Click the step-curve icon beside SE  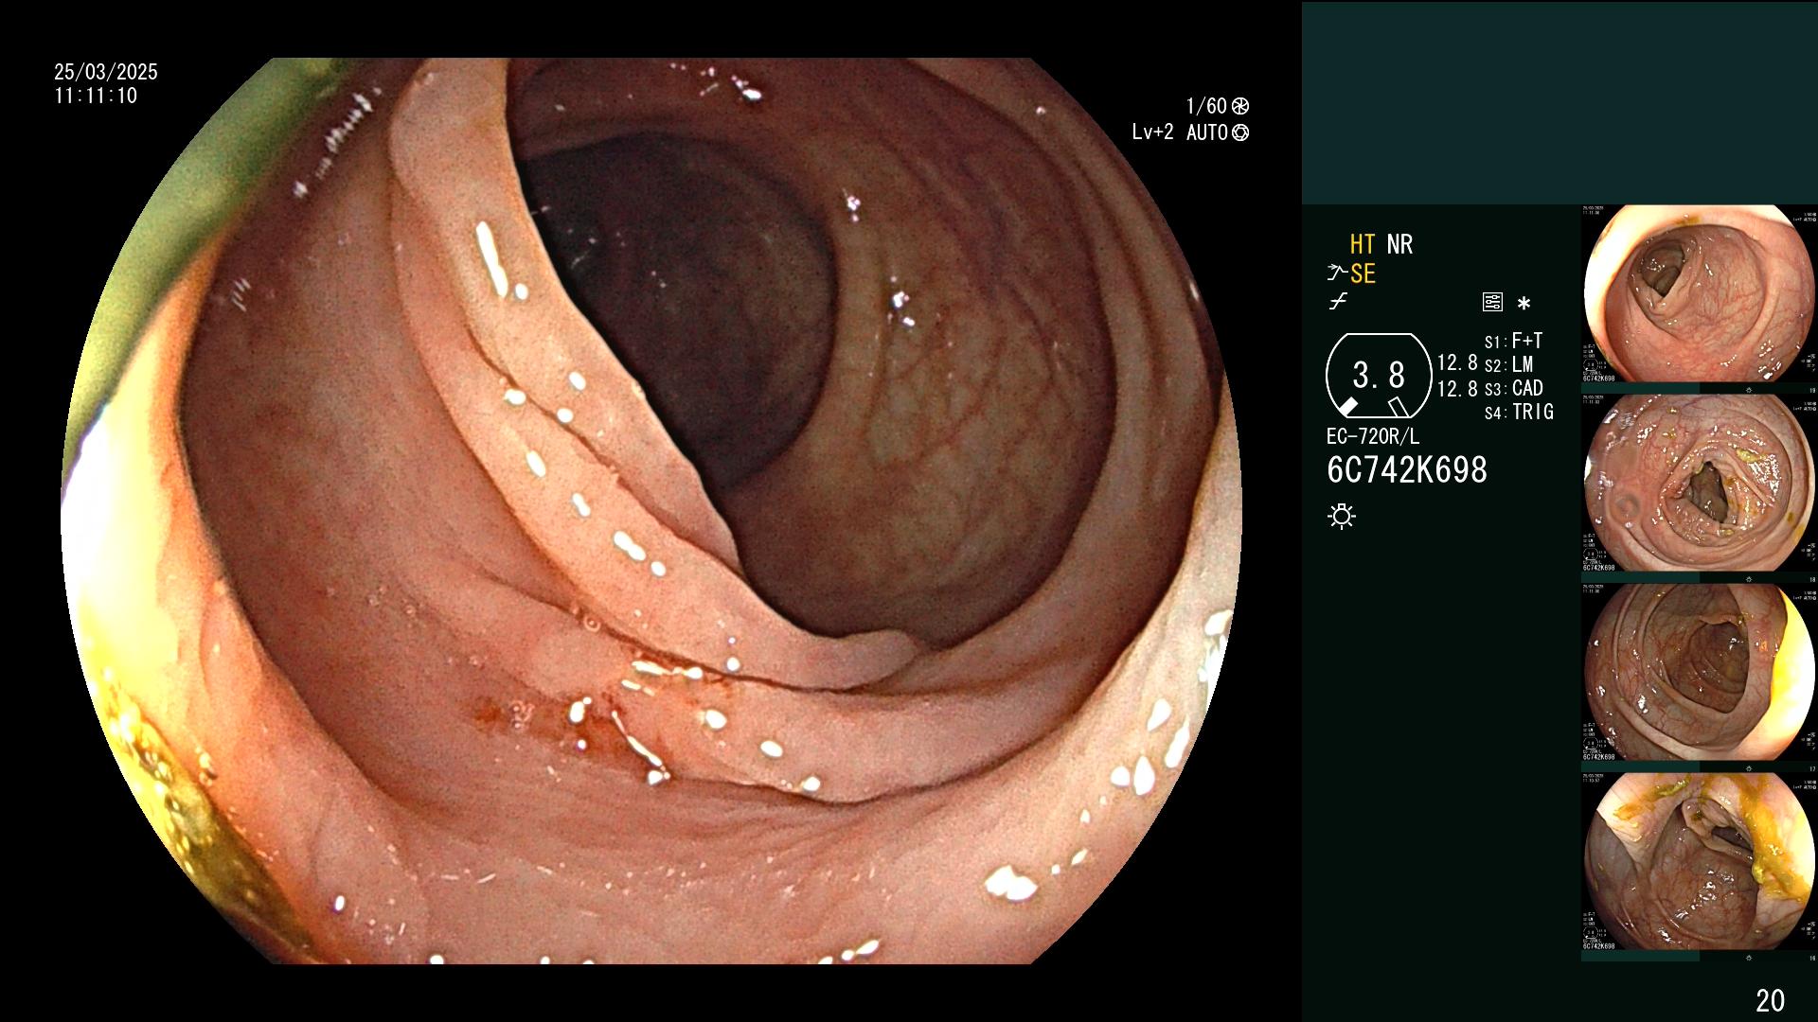click(1337, 274)
